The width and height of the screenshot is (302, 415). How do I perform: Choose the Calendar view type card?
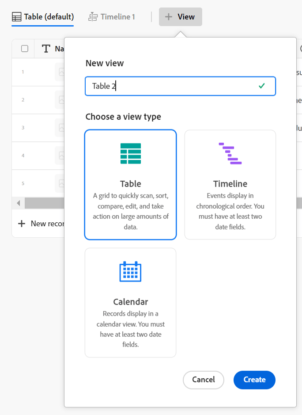(x=130, y=303)
